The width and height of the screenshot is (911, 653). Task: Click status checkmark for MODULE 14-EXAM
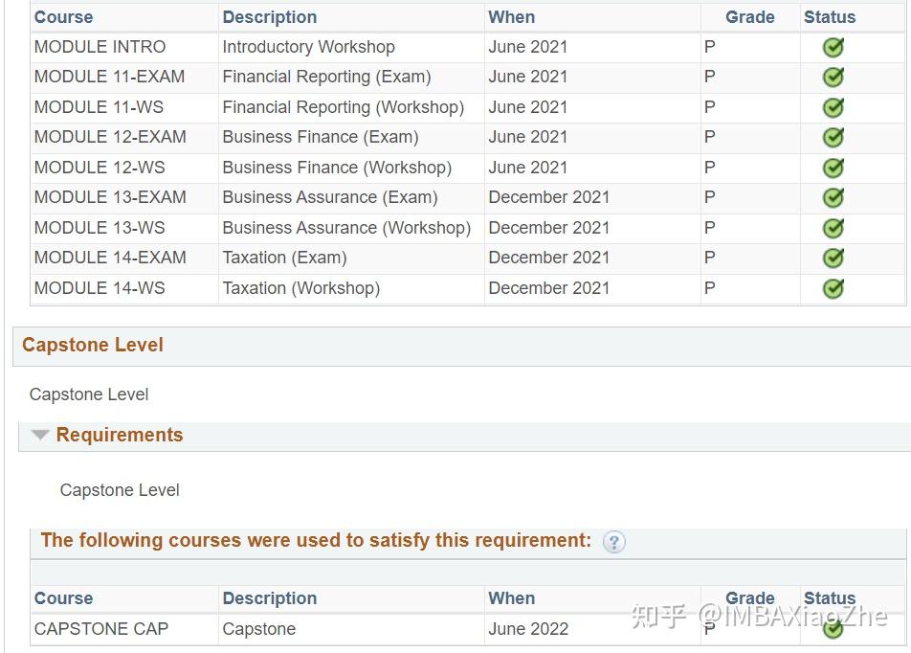(833, 259)
